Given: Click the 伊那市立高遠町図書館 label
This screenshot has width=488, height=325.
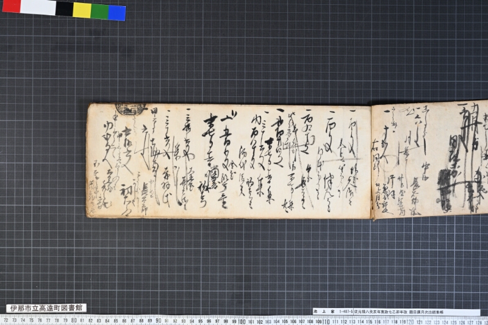Looking at the screenshot, I should click(46, 308).
